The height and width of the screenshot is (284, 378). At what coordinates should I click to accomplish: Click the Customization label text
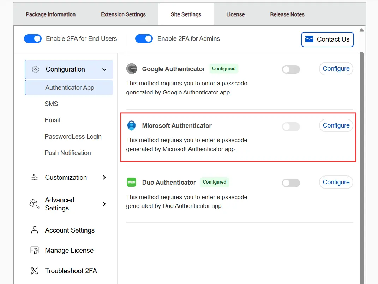[x=66, y=177]
